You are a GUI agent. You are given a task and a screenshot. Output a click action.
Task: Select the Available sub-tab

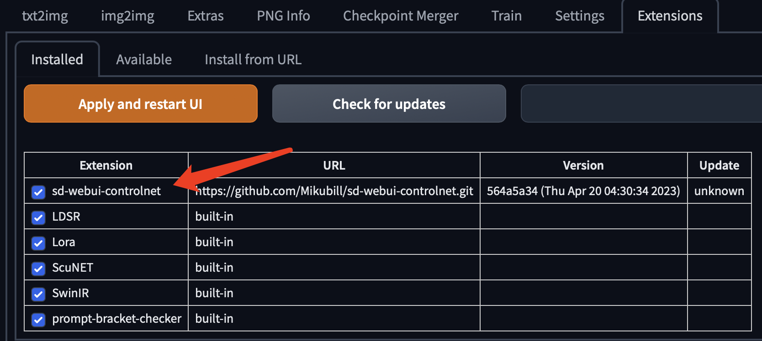[144, 60]
